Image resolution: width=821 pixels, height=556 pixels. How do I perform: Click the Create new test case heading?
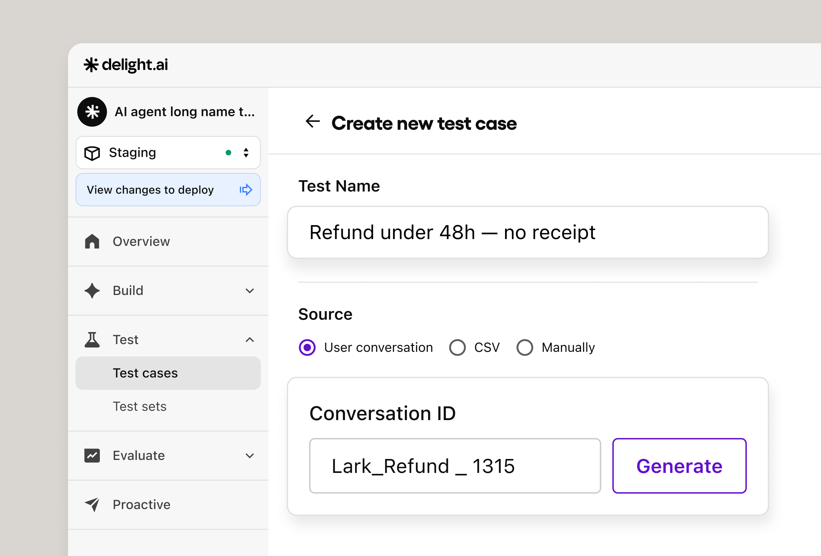pyautogui.click(x=424, y=124)
